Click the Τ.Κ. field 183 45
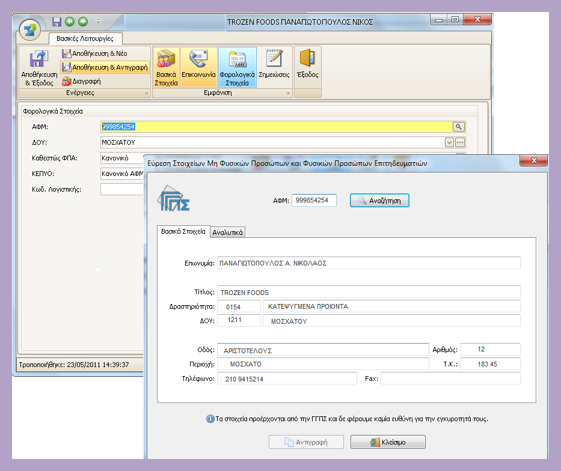 tap(490, 364)
